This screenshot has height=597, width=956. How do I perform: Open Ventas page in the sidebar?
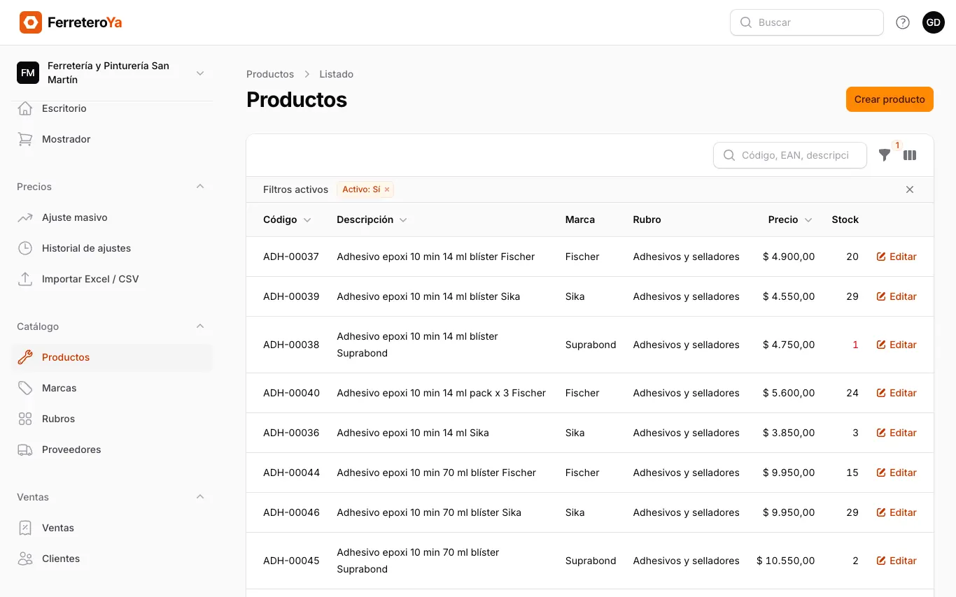coord(112,528)
